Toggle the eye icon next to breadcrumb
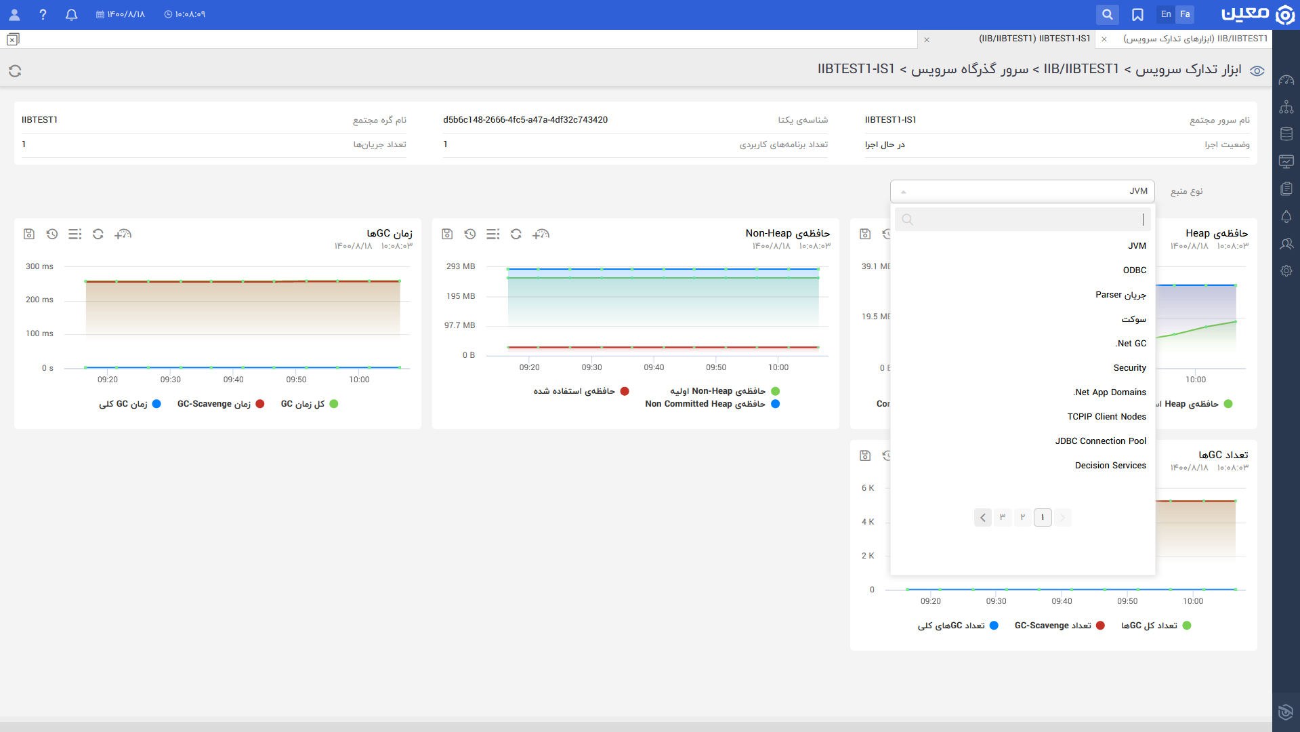Image resolution: width=1300 pixels, height=732 pixels. pos(1257,70)
